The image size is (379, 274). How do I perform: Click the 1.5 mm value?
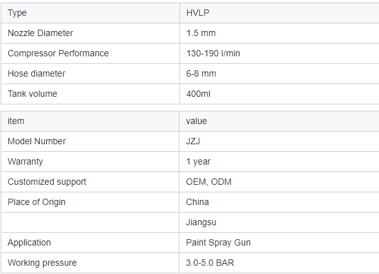pyautogui.click(x=201, y=33)
